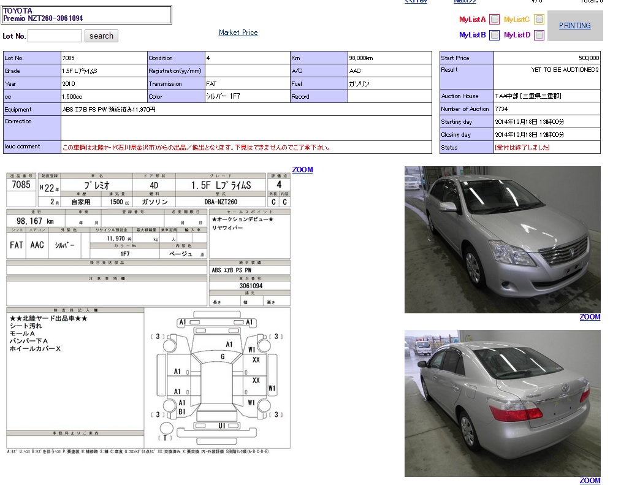This screenshot has height=485, width=621.
Task: Click ZOOM link under rear car photo
Action: [x=590, y=480]
